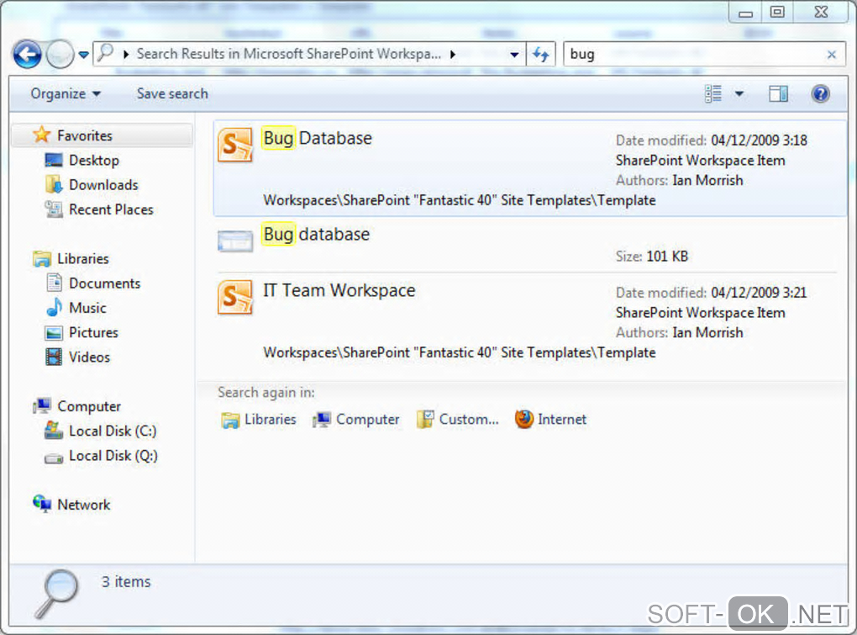The height and width of the screenshot is (635, 857).
Task: Click the Bug database form thumbnail icon
Action: point(235,241)
